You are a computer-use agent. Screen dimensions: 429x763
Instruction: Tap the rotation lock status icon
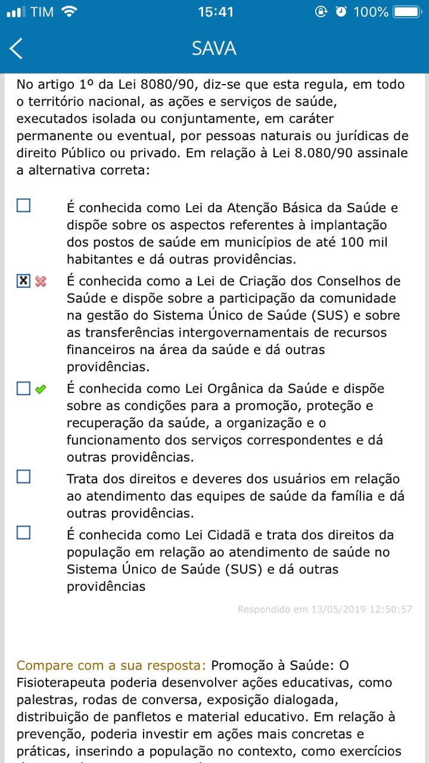pos(321,11)
